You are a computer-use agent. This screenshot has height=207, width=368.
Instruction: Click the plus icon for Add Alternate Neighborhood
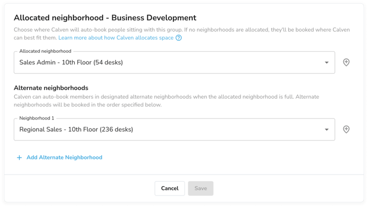19,158
